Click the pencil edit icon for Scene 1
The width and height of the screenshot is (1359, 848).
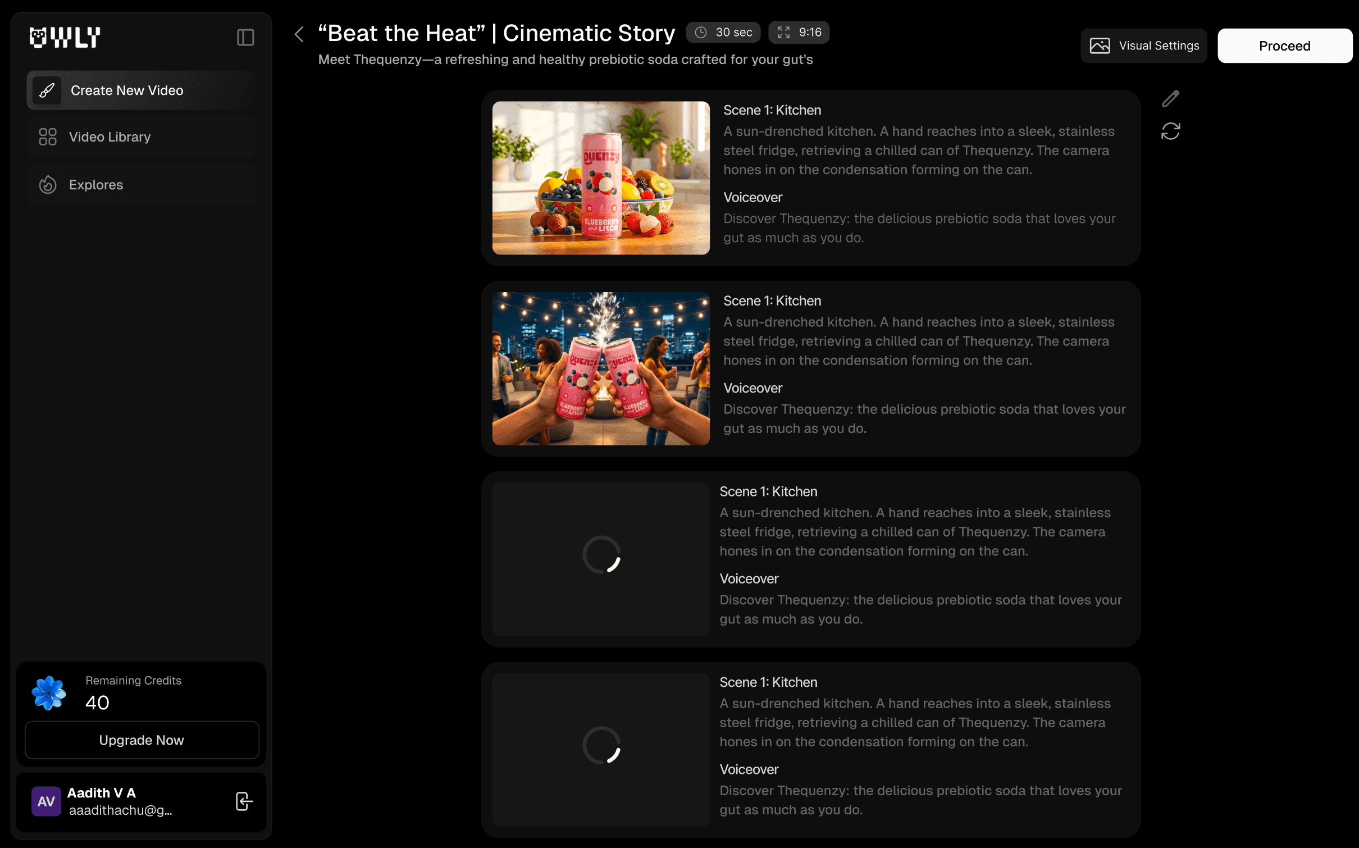[x=1170, y=99]
